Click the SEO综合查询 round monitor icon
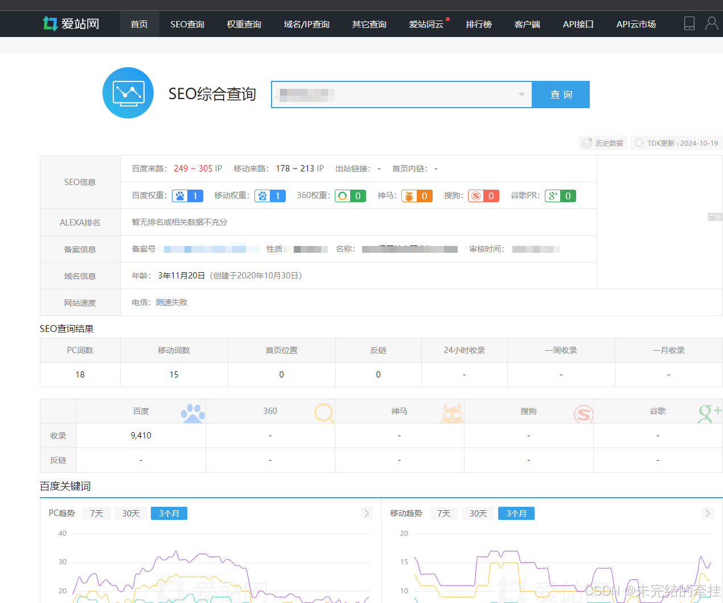The height and width of the screenshot is (603, 723). (128, 93)
